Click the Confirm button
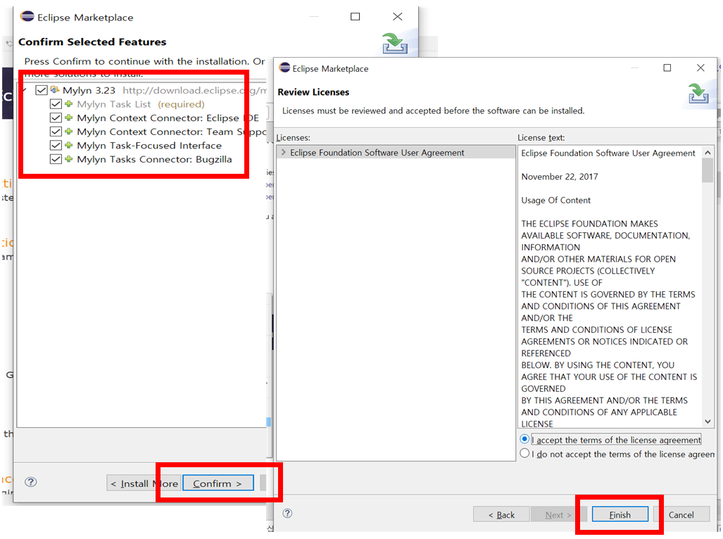Screen dimensions: 723x539 point(218,483)
